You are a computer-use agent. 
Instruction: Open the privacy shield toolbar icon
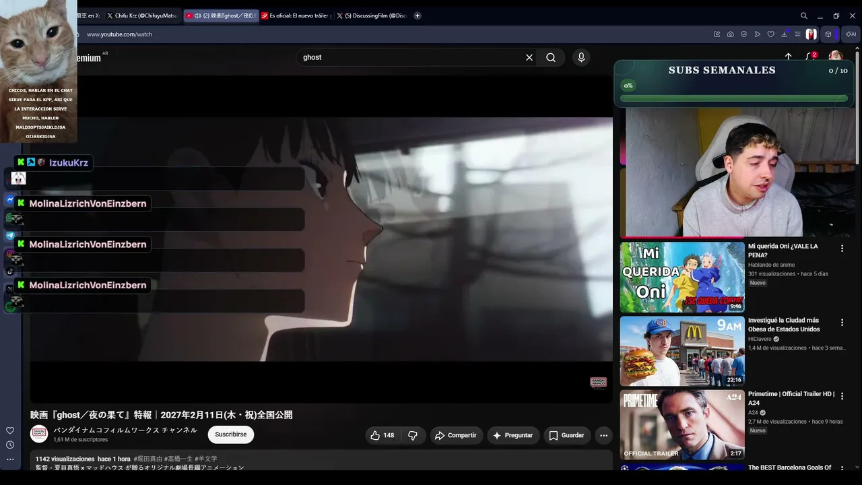click(x=744, y=34)
